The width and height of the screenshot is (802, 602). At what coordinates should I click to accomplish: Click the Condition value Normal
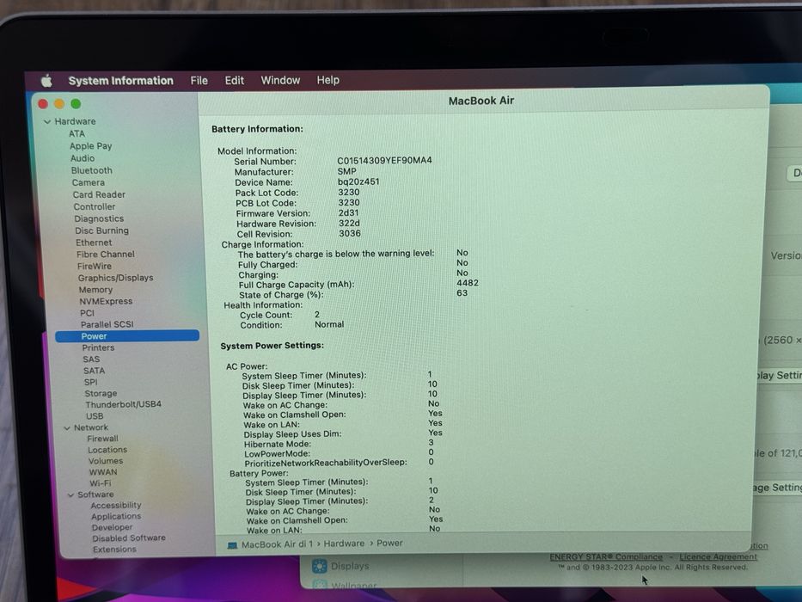pos(329,324)
